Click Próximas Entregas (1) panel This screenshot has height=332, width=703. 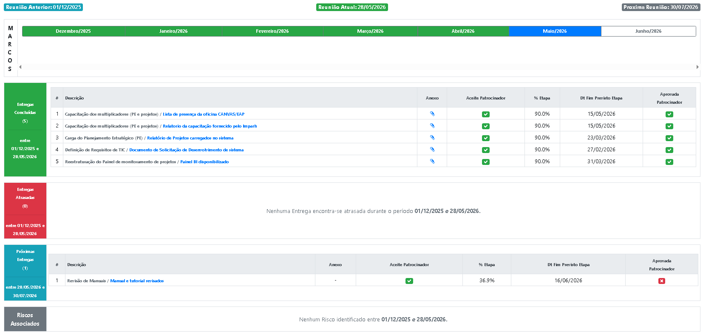25,272
